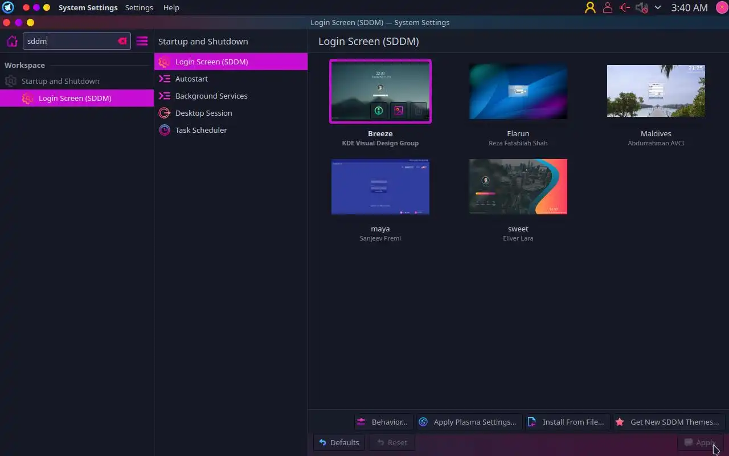Select Autostart in Startup and Shutdown list
This screenshot has width=729, height=456.
pos(231,79)
